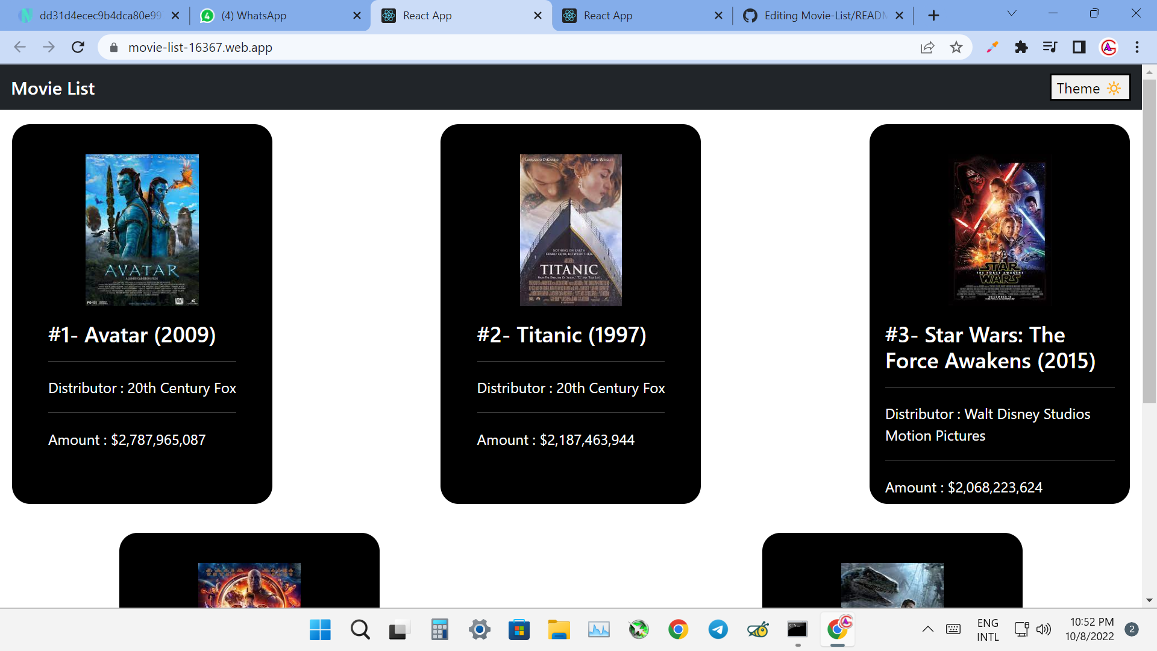Open the Extensions puzzle piece icon
This screenshot has width=1157, height=651.
1021,47
